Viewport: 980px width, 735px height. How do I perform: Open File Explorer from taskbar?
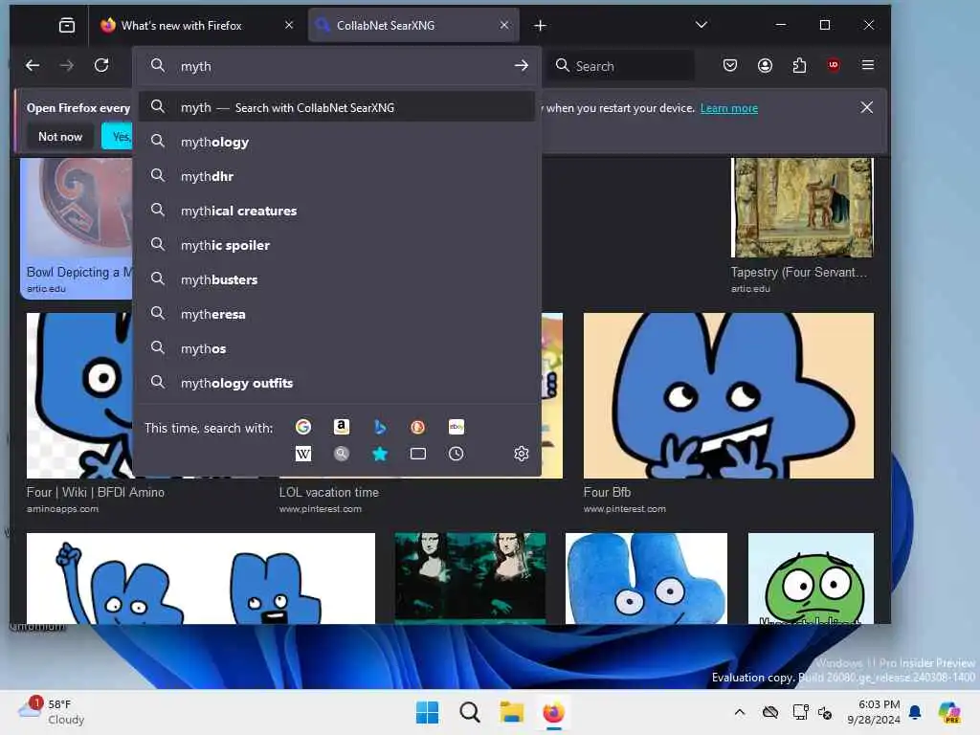tap(511, 712)
